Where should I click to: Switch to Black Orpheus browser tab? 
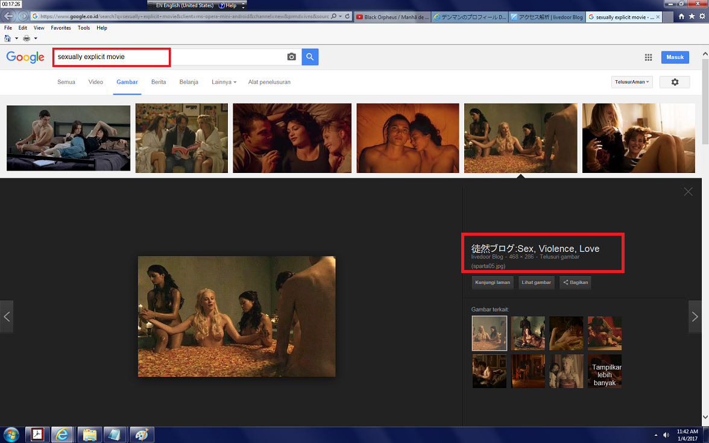click(392, 17)
